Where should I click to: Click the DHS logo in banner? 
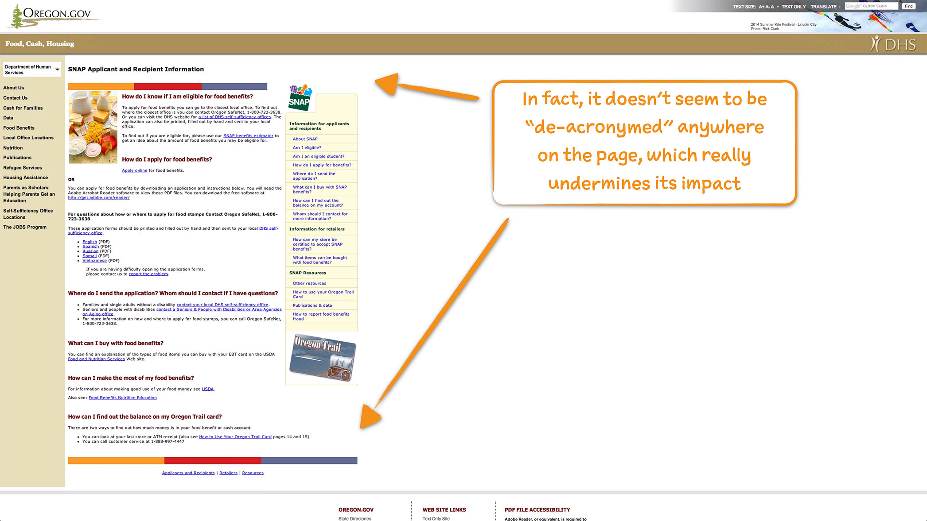point(893,44)
